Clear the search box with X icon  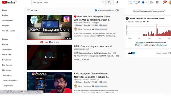tap(103, 2)
